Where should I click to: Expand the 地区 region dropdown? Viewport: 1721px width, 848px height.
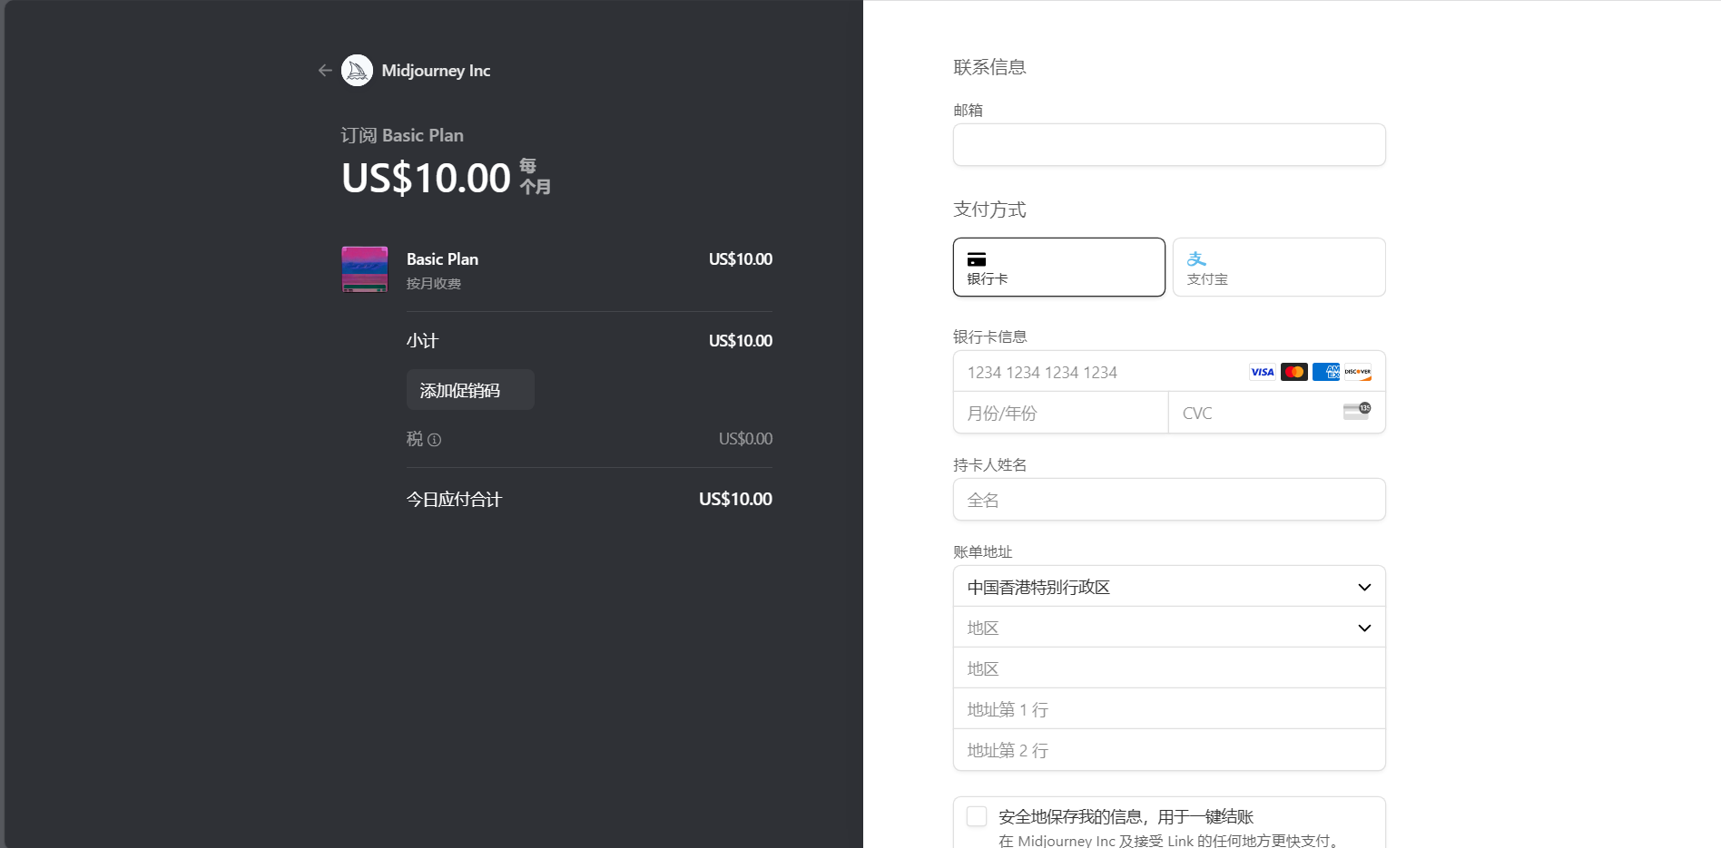click(1169, 628)
